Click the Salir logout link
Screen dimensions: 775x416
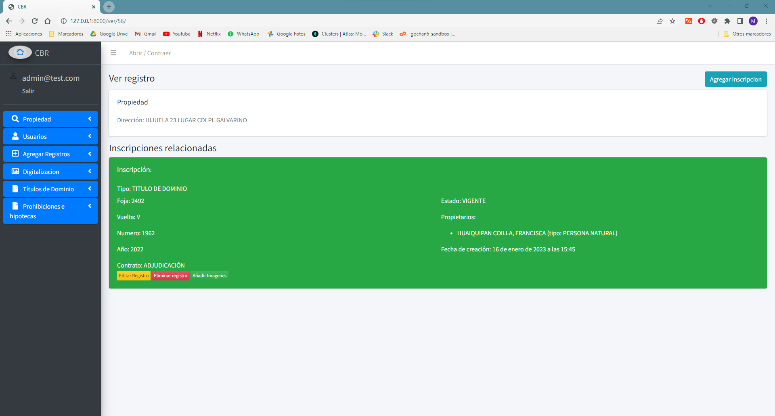28,91
